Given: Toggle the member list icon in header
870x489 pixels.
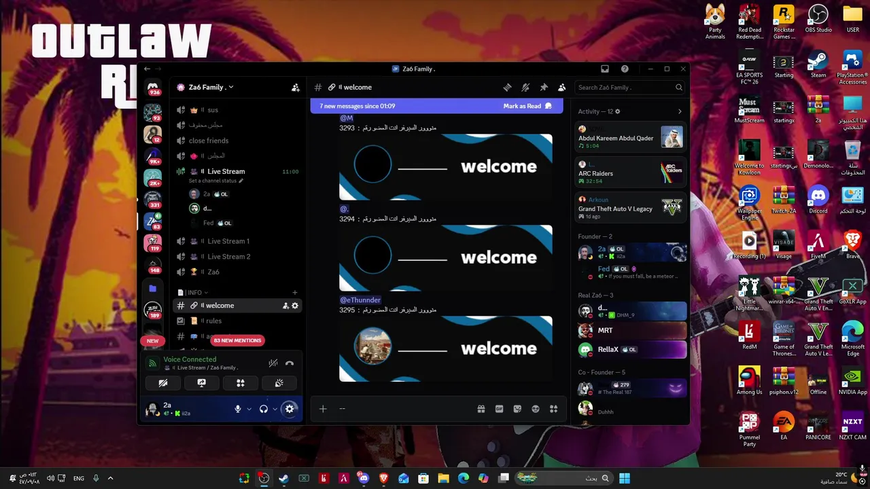Looking at the screenshot, I should click(561, 88).
